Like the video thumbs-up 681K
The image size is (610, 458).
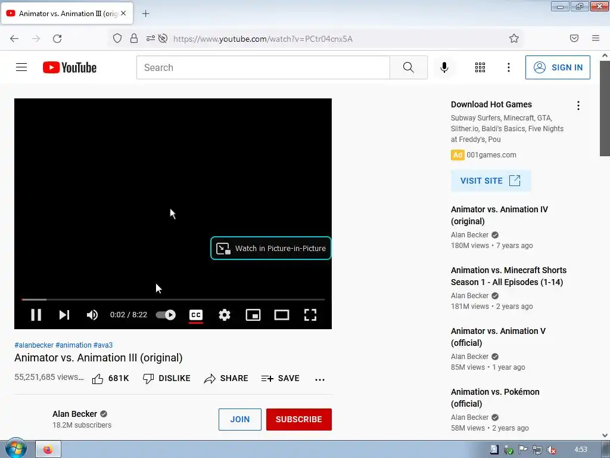(x=110, y=379)
